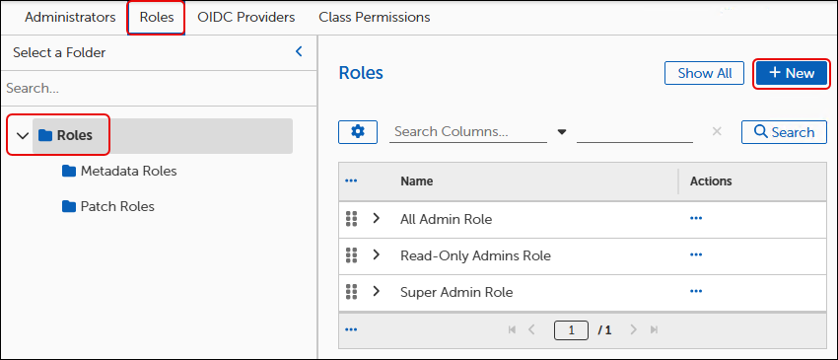The height and width of the screenshot is (360, 838).
Task: Open the column settings gear button
Action: coord(358,132)
